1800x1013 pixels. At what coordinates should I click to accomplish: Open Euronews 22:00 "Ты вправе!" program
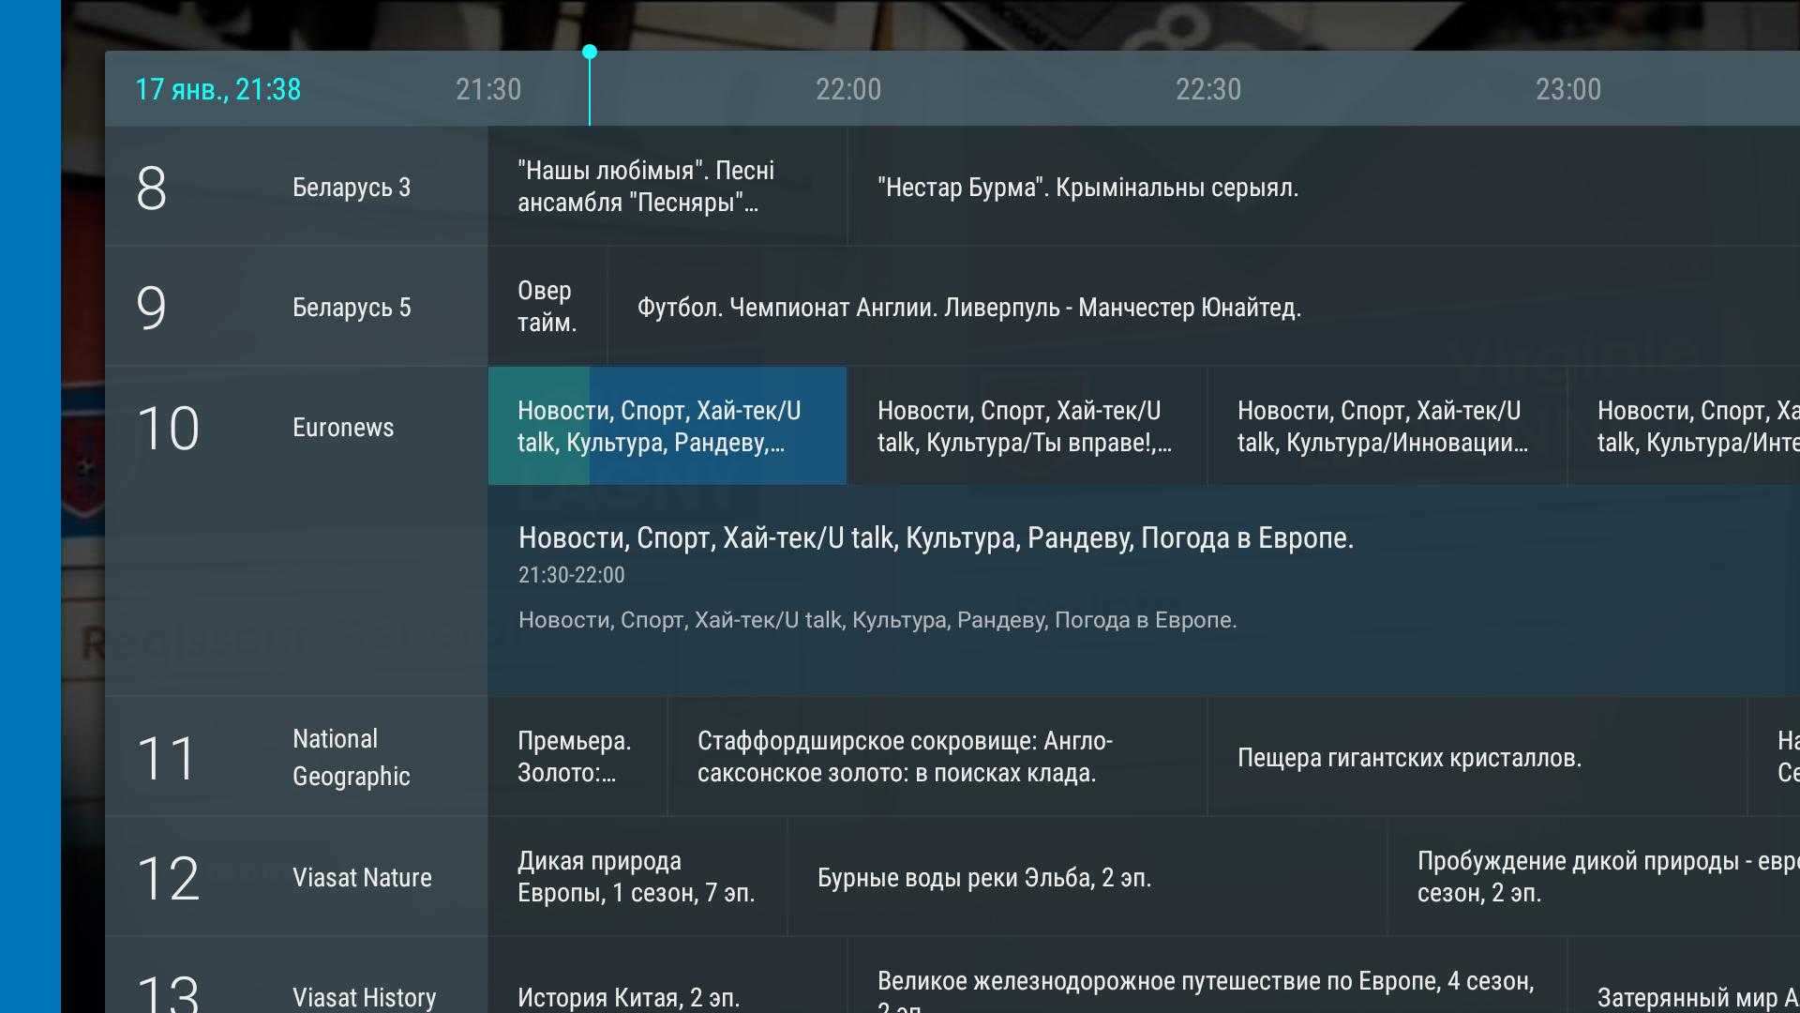1025,427
